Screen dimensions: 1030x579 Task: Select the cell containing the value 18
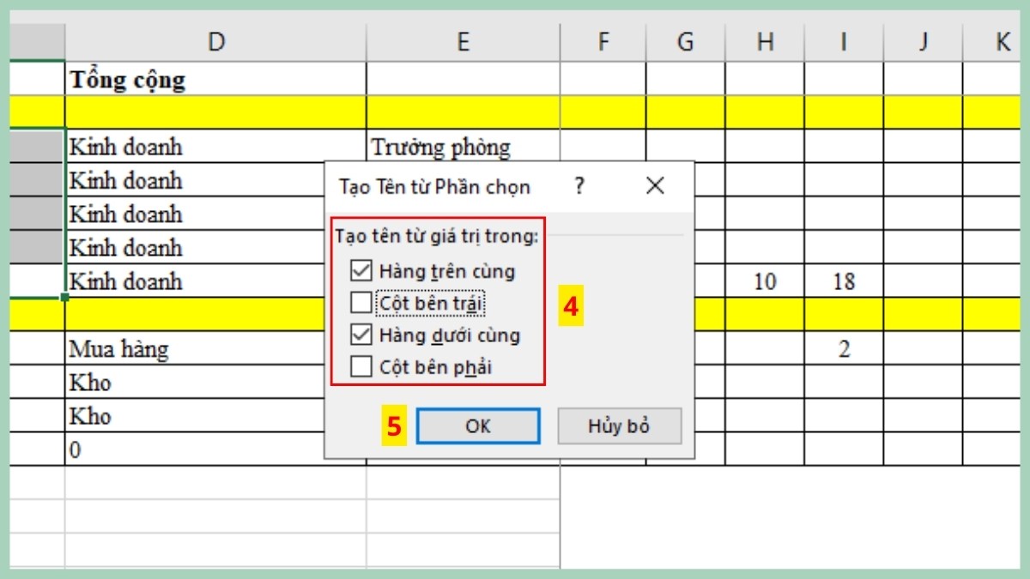click(x=842, y=281)
